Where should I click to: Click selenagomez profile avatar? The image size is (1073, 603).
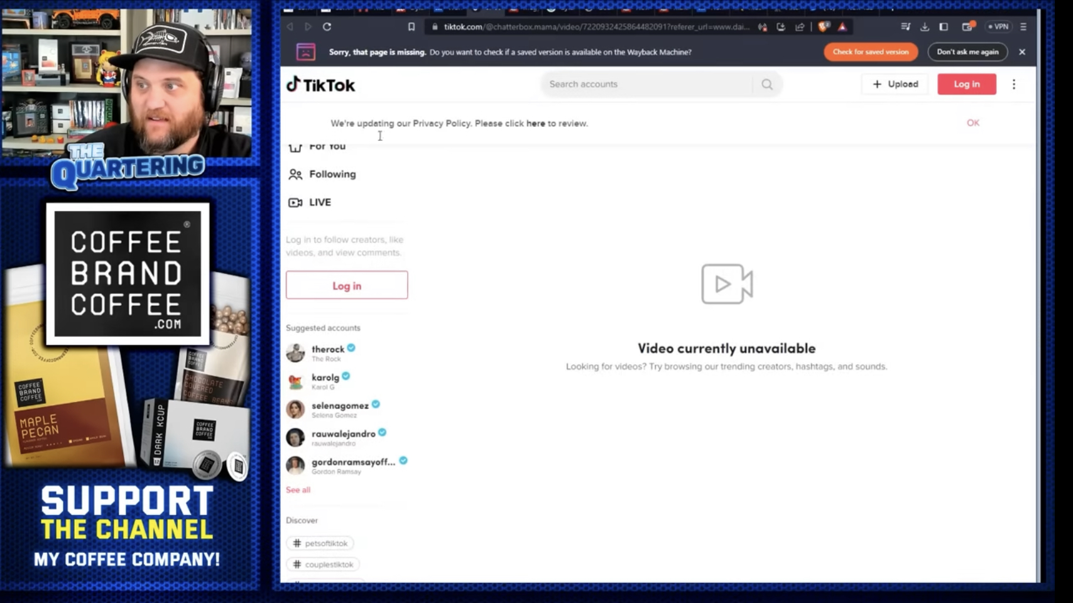click(295, 410)
